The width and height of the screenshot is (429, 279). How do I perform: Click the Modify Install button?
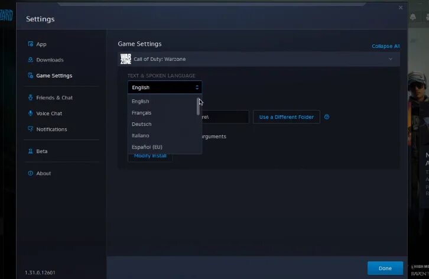pyautogui.click(x=150, y=156)
